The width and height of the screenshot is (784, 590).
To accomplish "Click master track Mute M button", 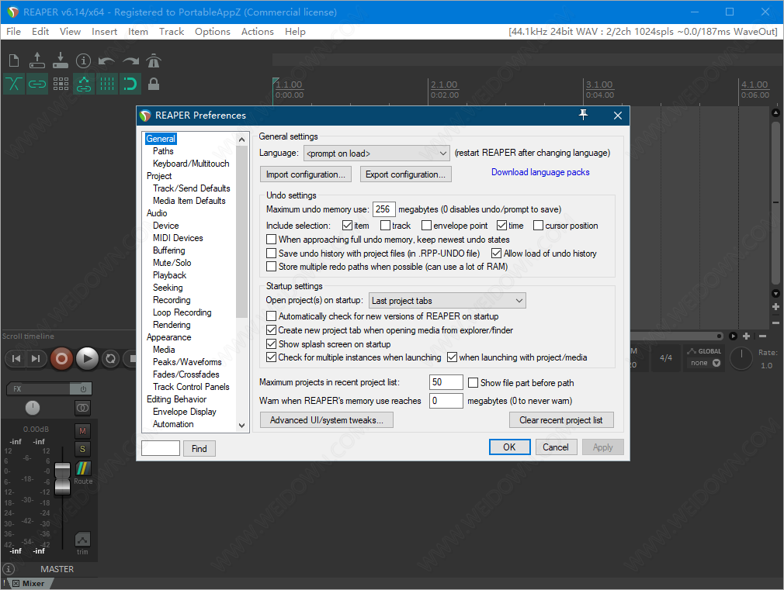I will tap(82, 430).
